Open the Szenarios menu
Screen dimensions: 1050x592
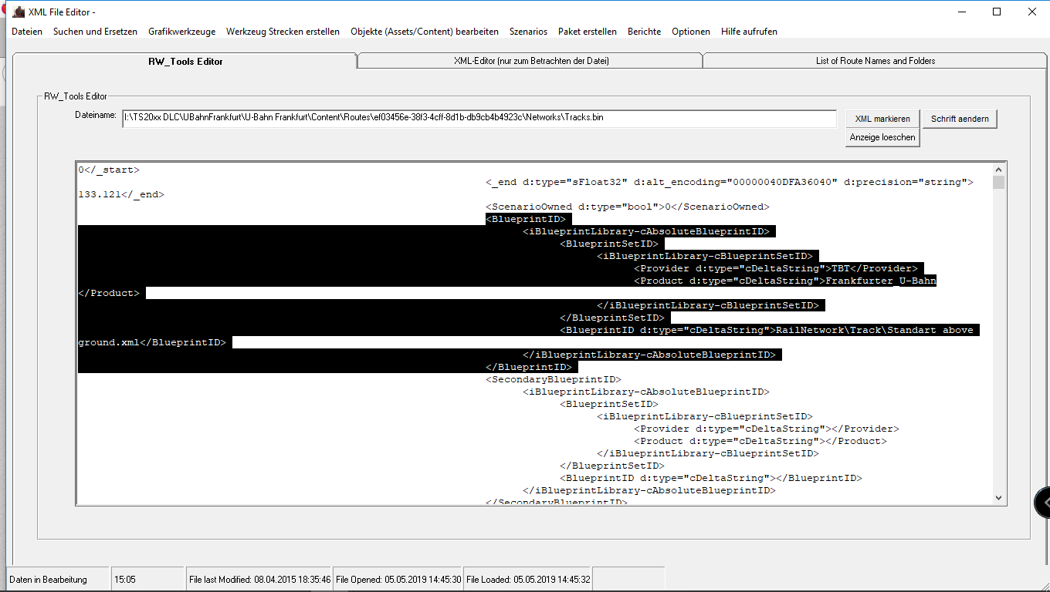[528, 32]
